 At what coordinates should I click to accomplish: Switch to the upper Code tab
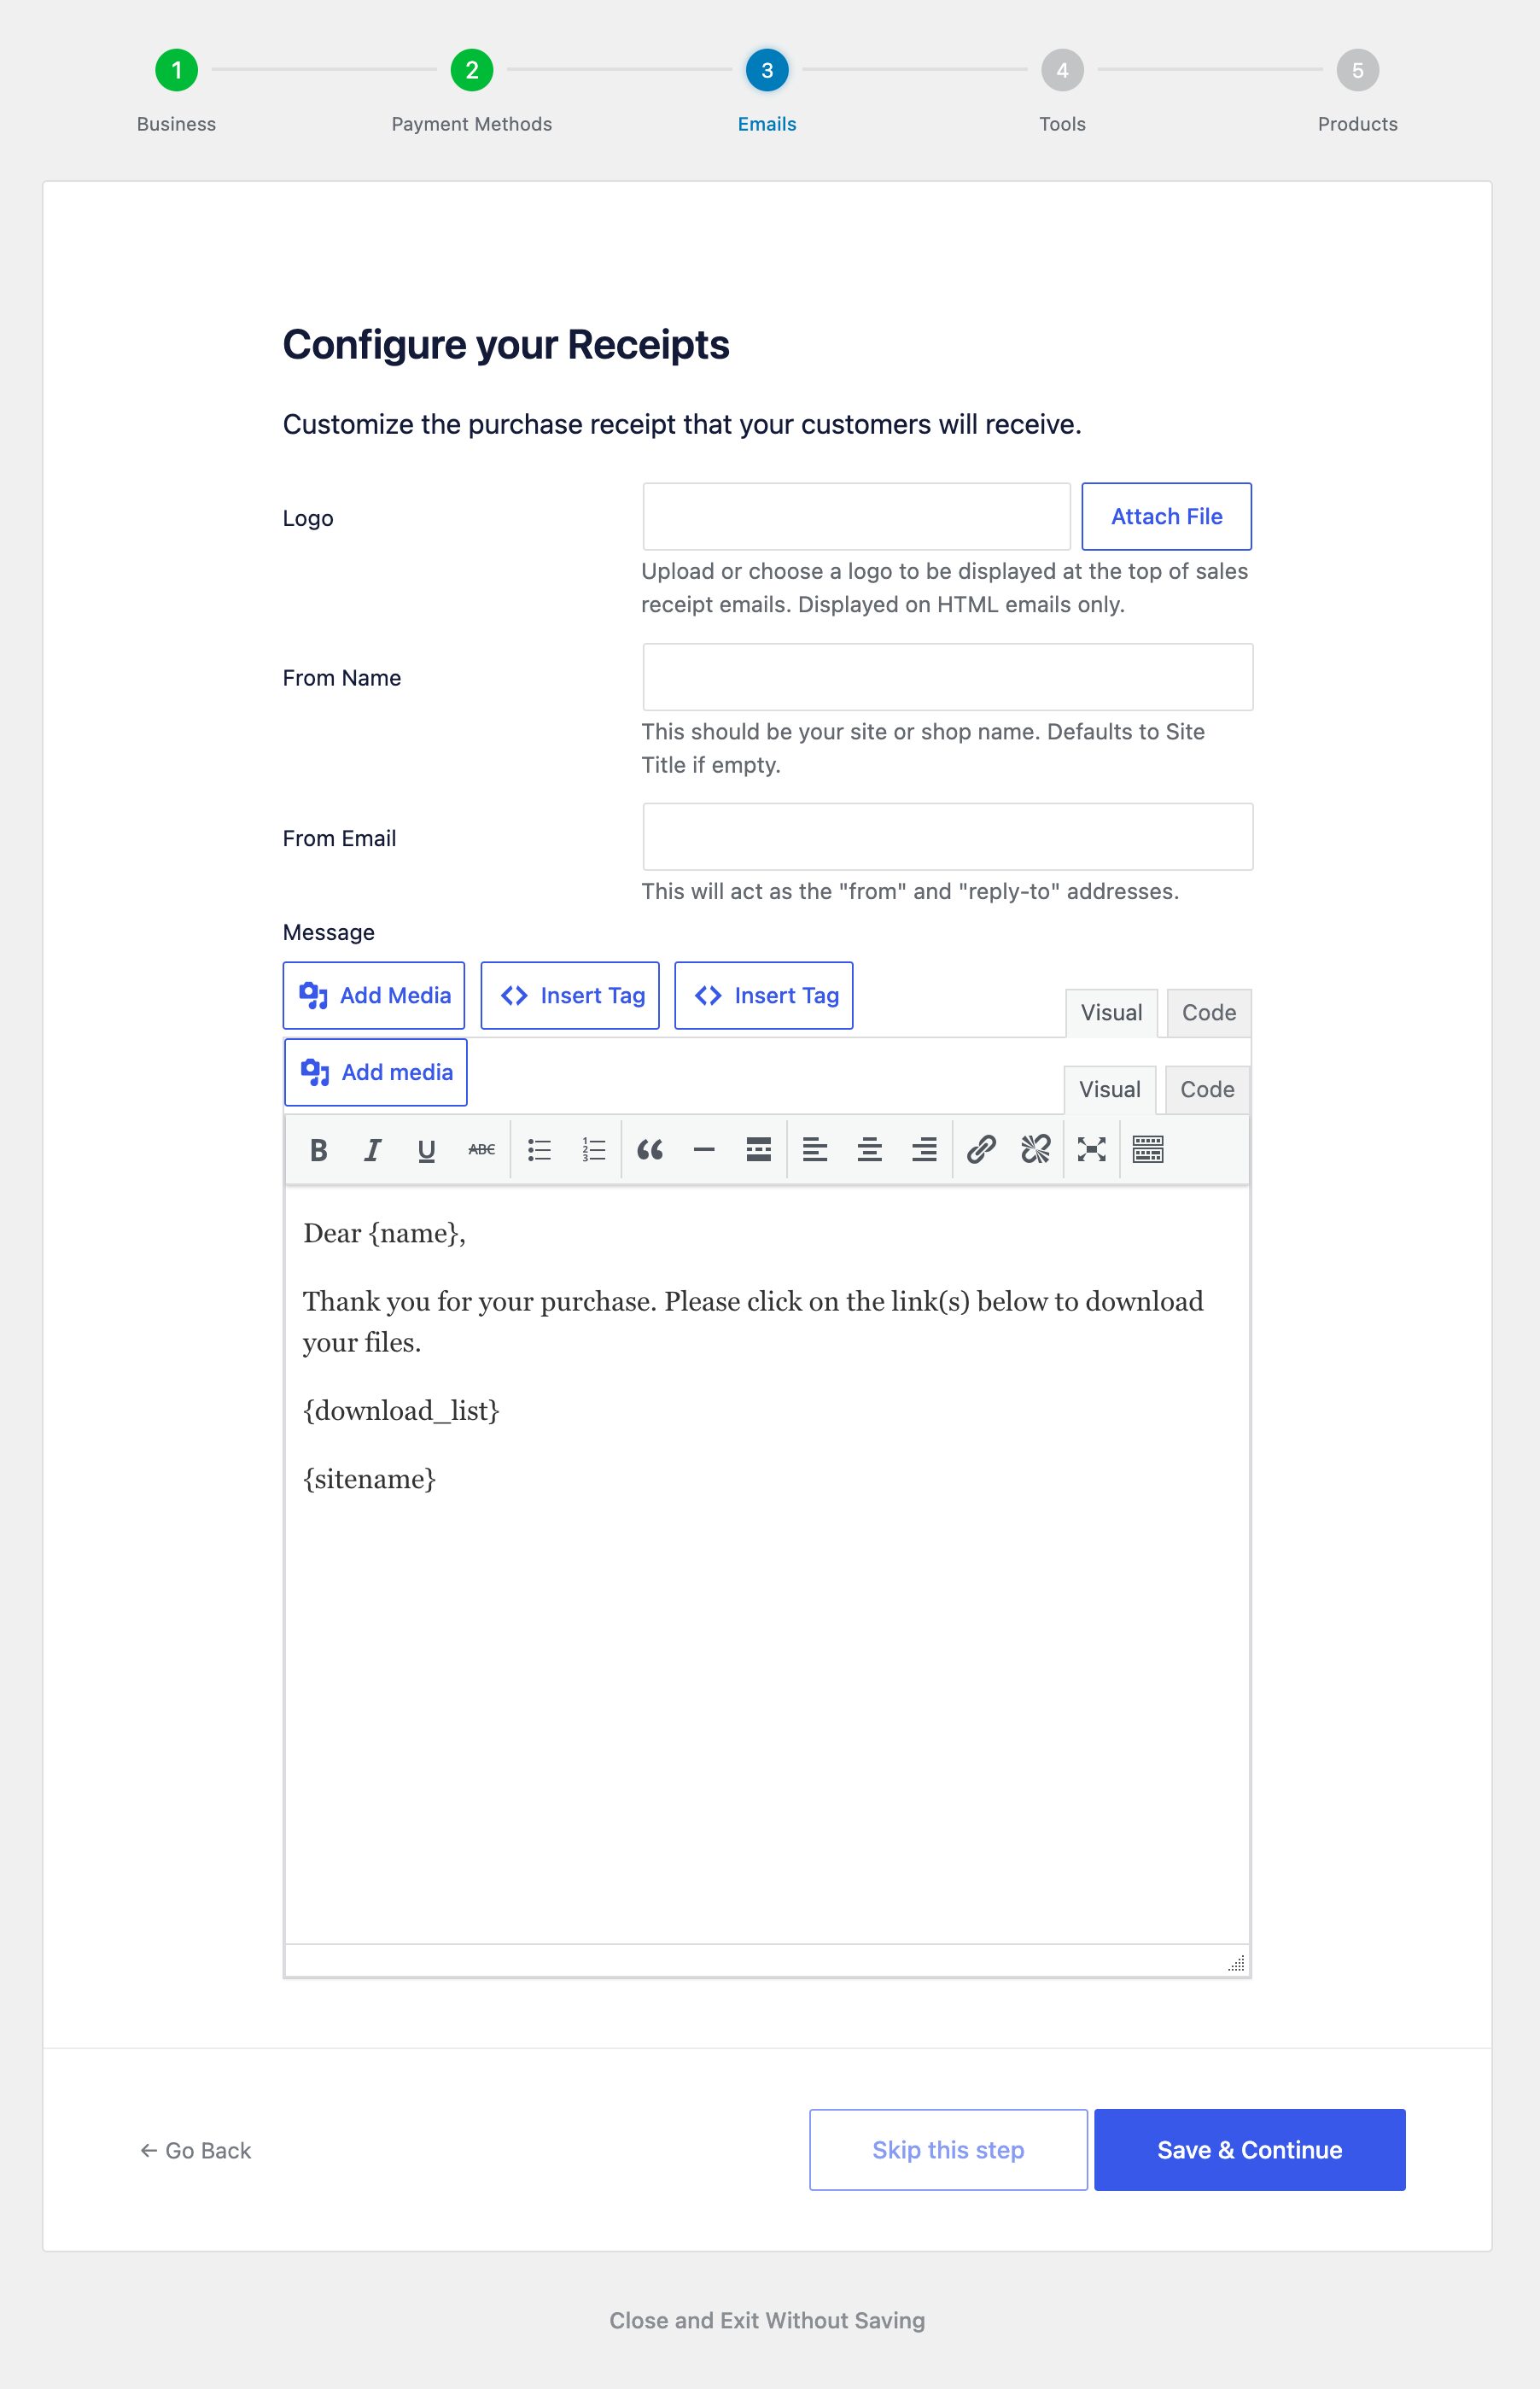point(1209,1013)
